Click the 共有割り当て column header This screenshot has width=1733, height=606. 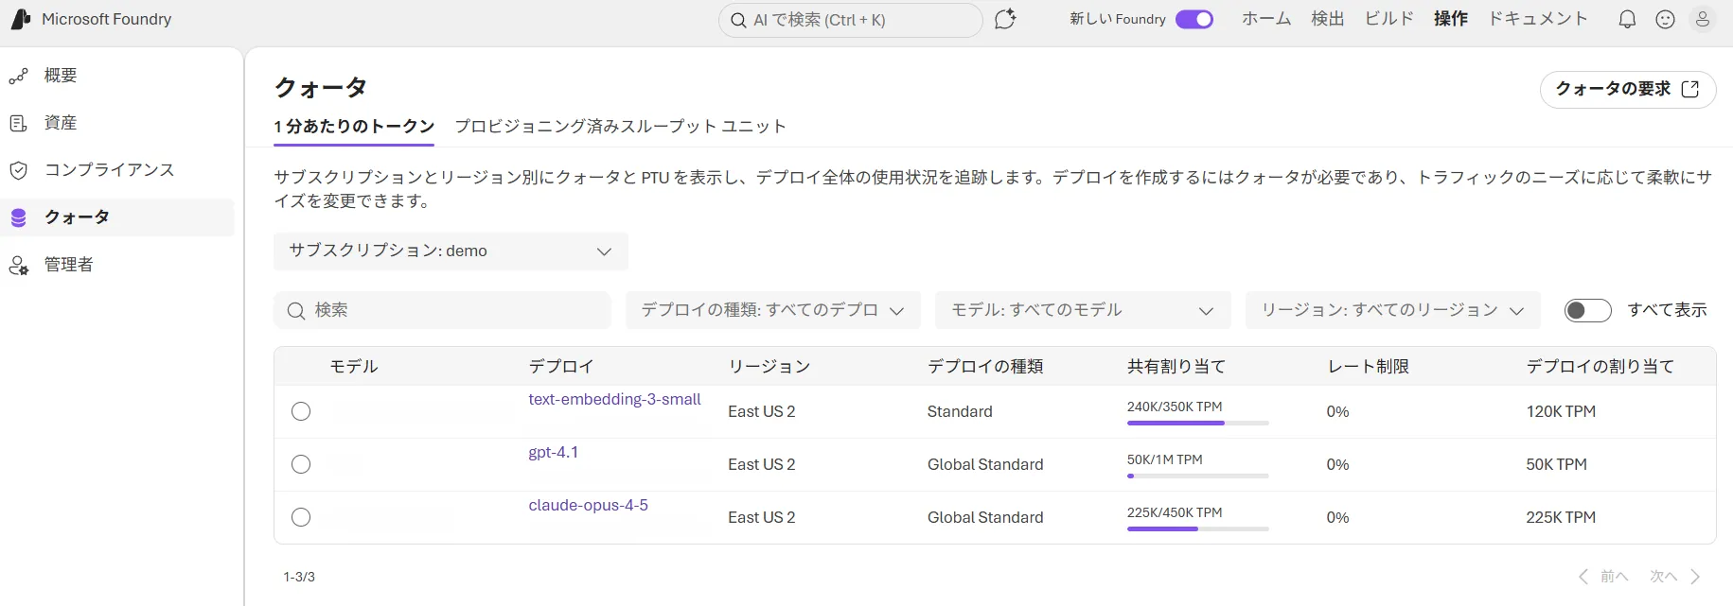1176,367
